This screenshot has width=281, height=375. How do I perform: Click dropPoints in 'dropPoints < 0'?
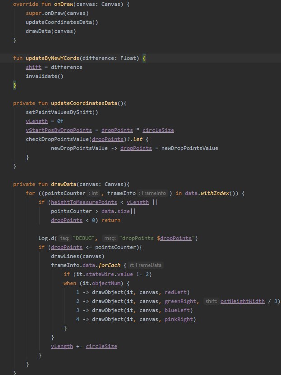[x=67, y=220]
